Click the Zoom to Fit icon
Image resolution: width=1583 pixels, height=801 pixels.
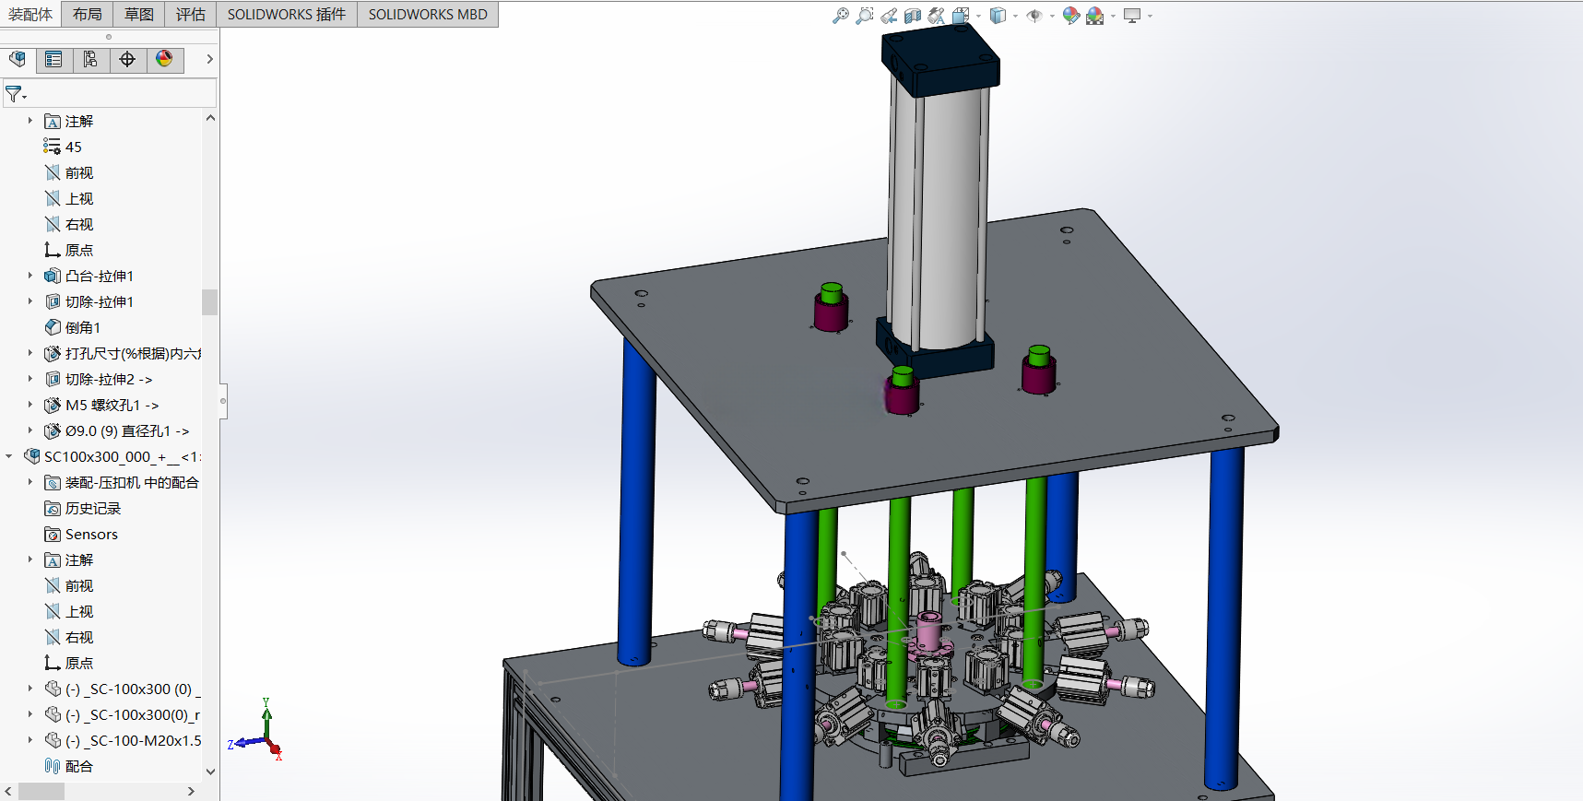(x=840, y=16)
